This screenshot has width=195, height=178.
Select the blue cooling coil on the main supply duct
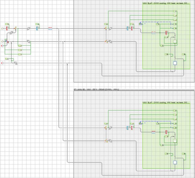coord(37,29)
